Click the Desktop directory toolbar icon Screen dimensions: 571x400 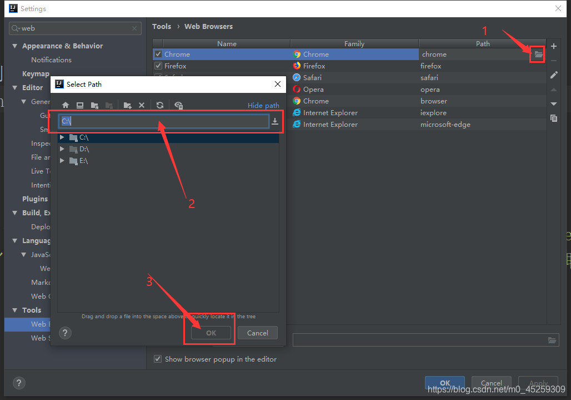[80, 105]
